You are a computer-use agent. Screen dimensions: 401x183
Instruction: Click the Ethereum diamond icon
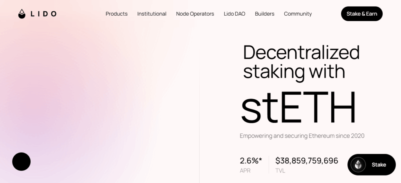358,165
